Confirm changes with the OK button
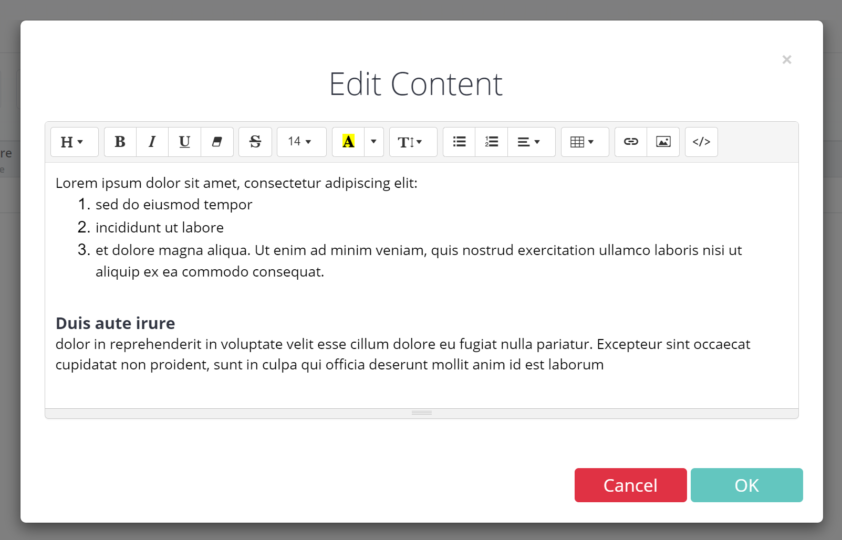This screenshot has height=540, width=842. click(x=746, y=485)
